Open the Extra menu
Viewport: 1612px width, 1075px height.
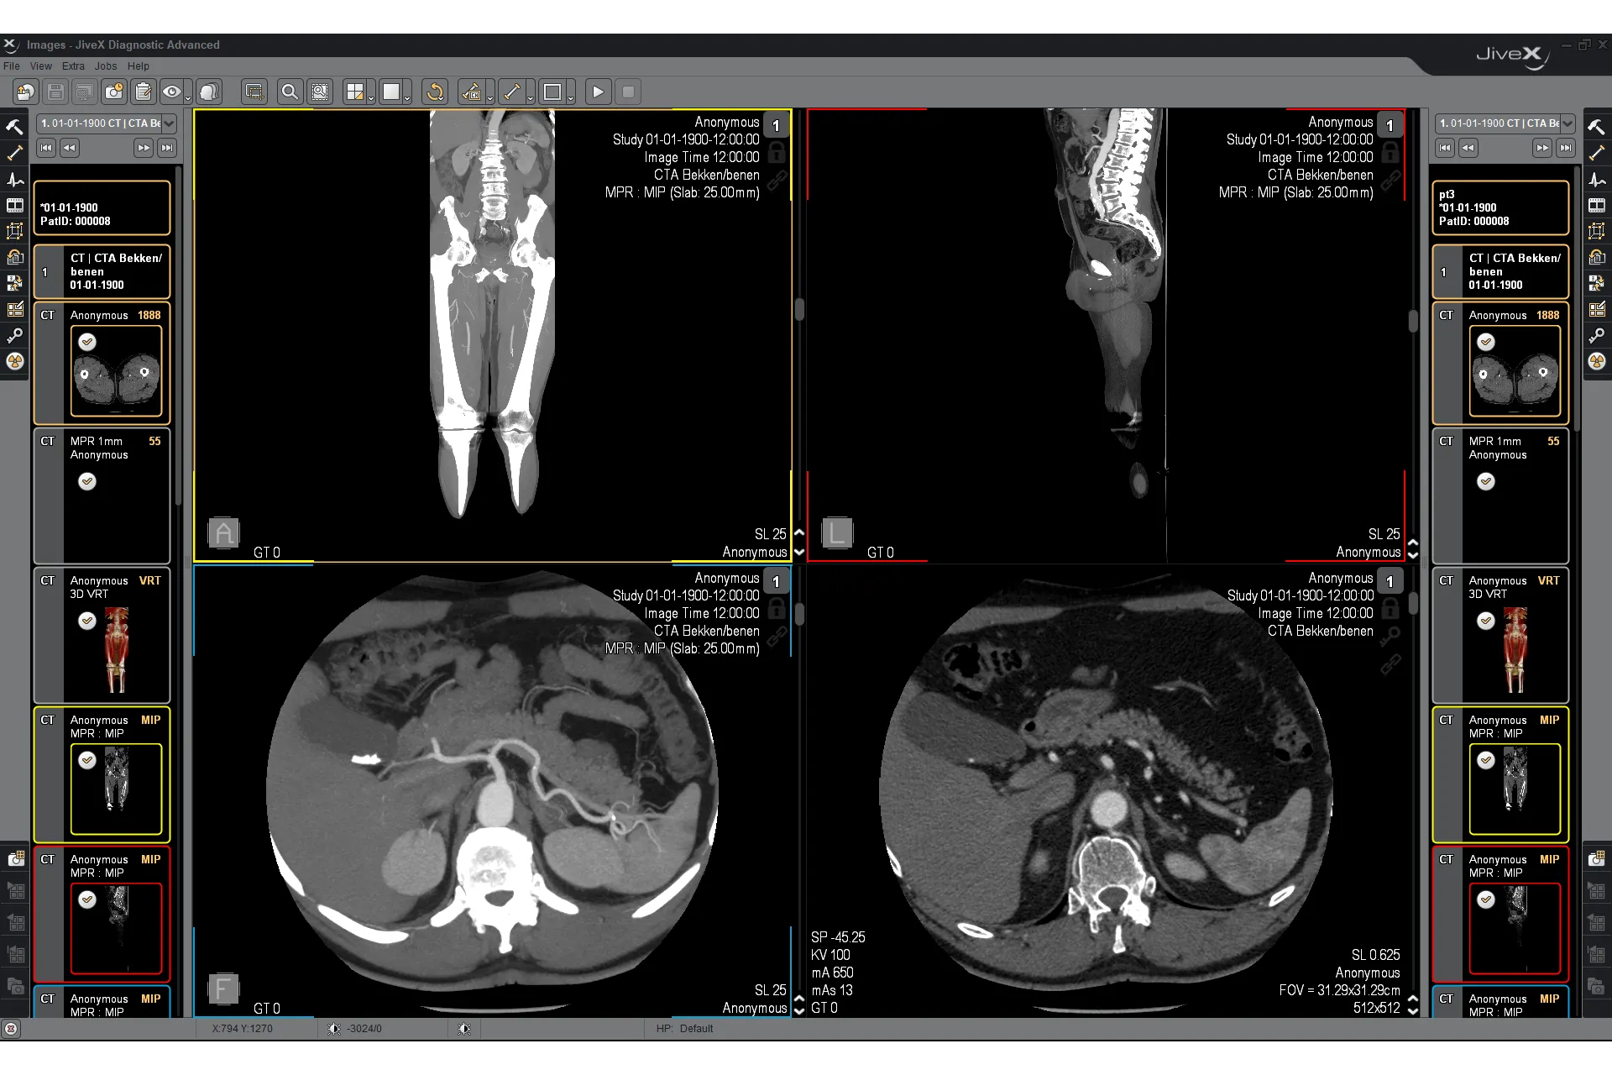pyautogui.click(x=73, y=66)
